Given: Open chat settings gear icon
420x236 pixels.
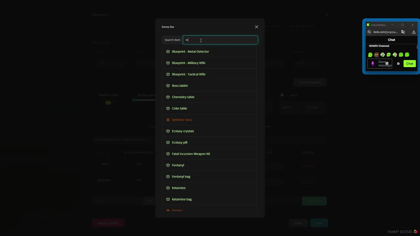Looking at the screenshot, I should click(398, 64).
